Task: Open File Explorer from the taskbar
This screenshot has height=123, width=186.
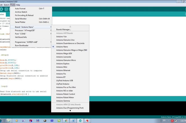Action: (x=9, y=120)
